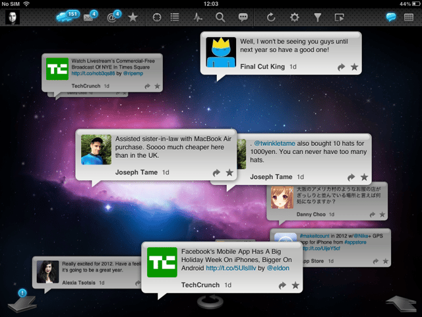Open link http://t.co/5UlsIllv in TechCrunch tweet
The height and width of the screenshot is (317, 422).
pyautogui.click(x=231, y=268)
